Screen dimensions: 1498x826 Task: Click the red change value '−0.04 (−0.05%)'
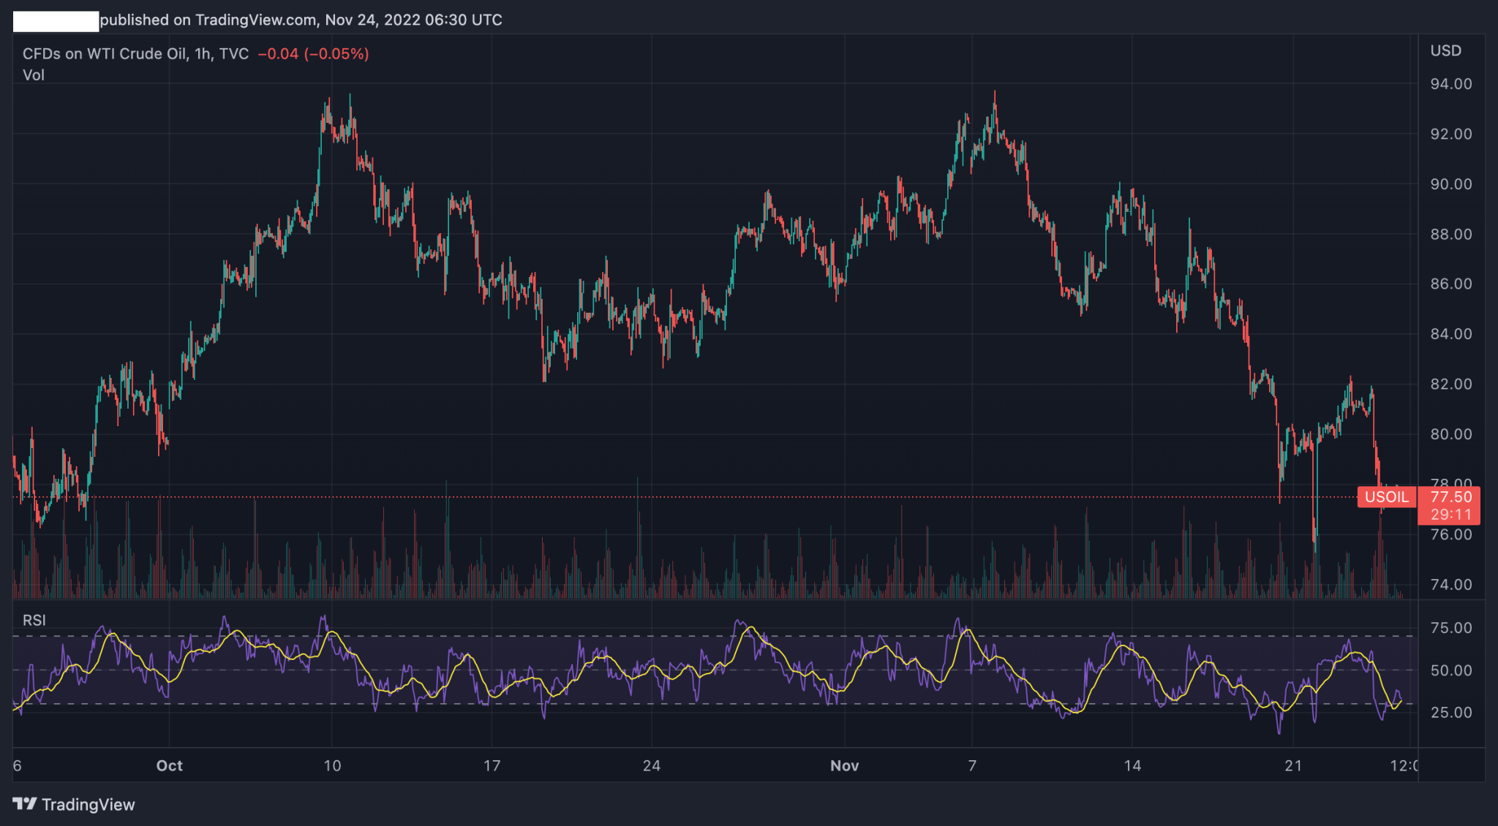313,53
